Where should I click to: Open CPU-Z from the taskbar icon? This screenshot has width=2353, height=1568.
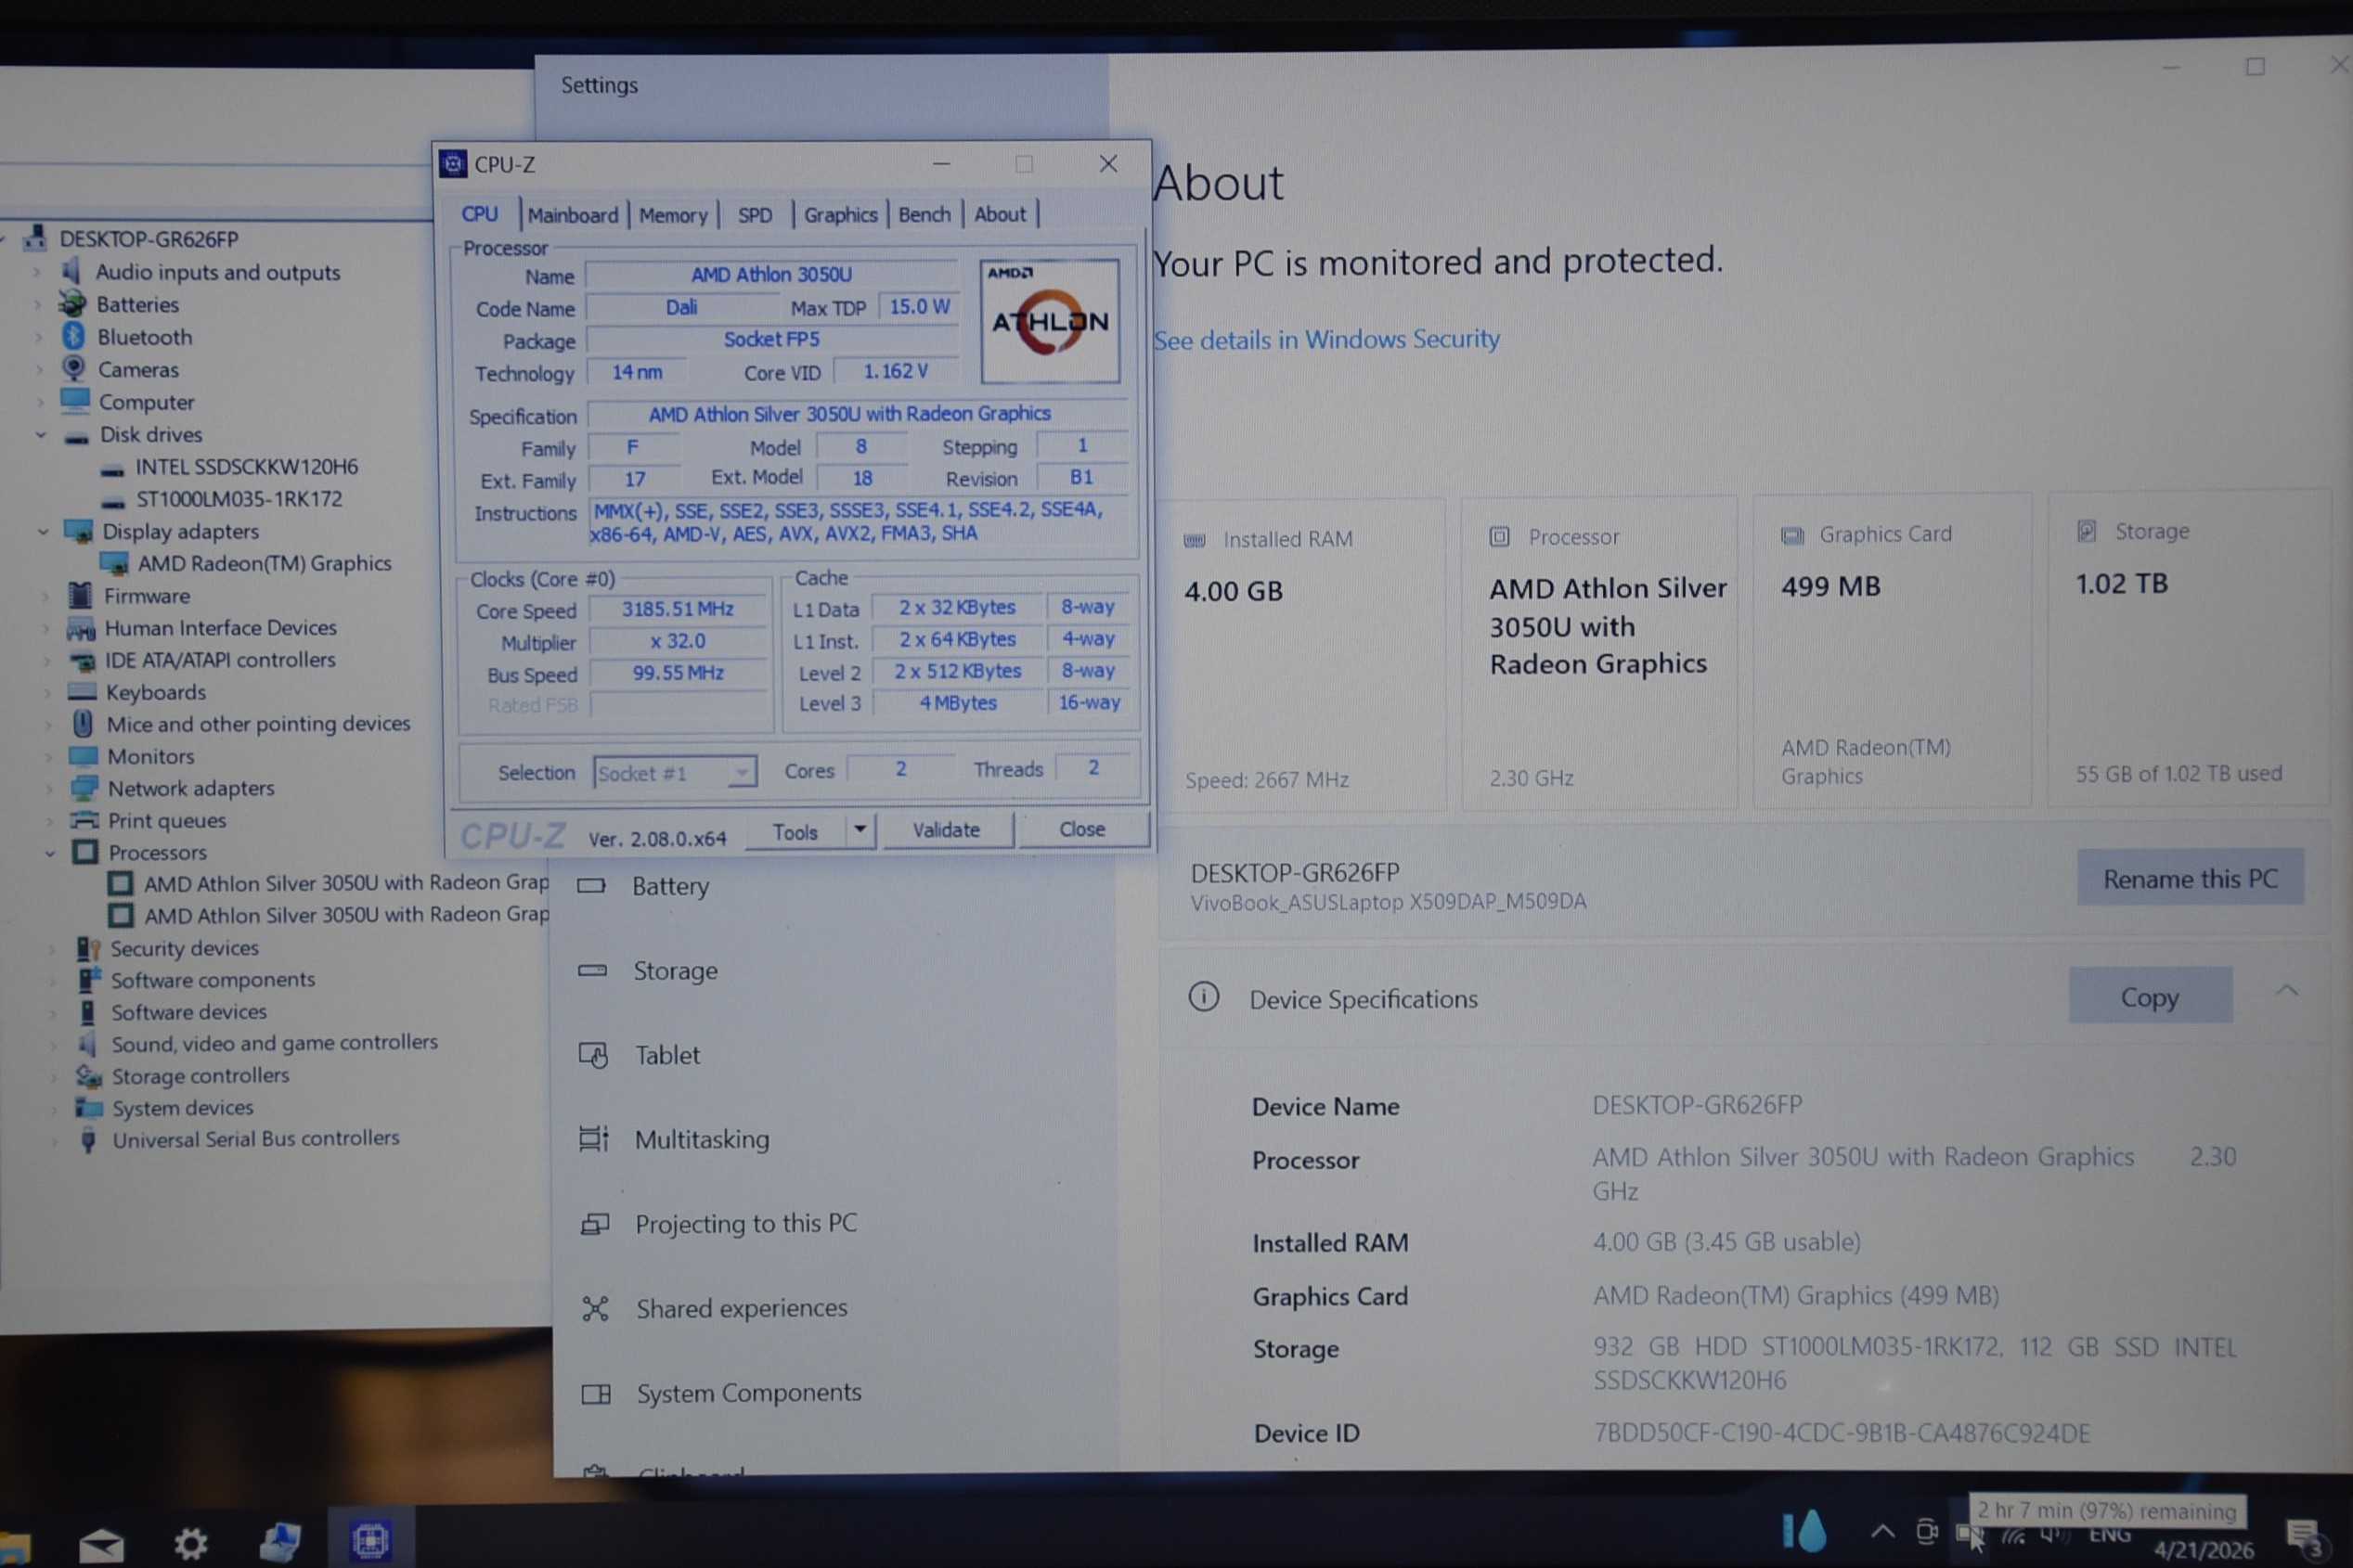[370, 1540]
